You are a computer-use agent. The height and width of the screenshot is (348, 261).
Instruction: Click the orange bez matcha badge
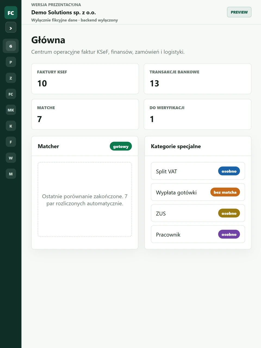[x=225, y=192]
